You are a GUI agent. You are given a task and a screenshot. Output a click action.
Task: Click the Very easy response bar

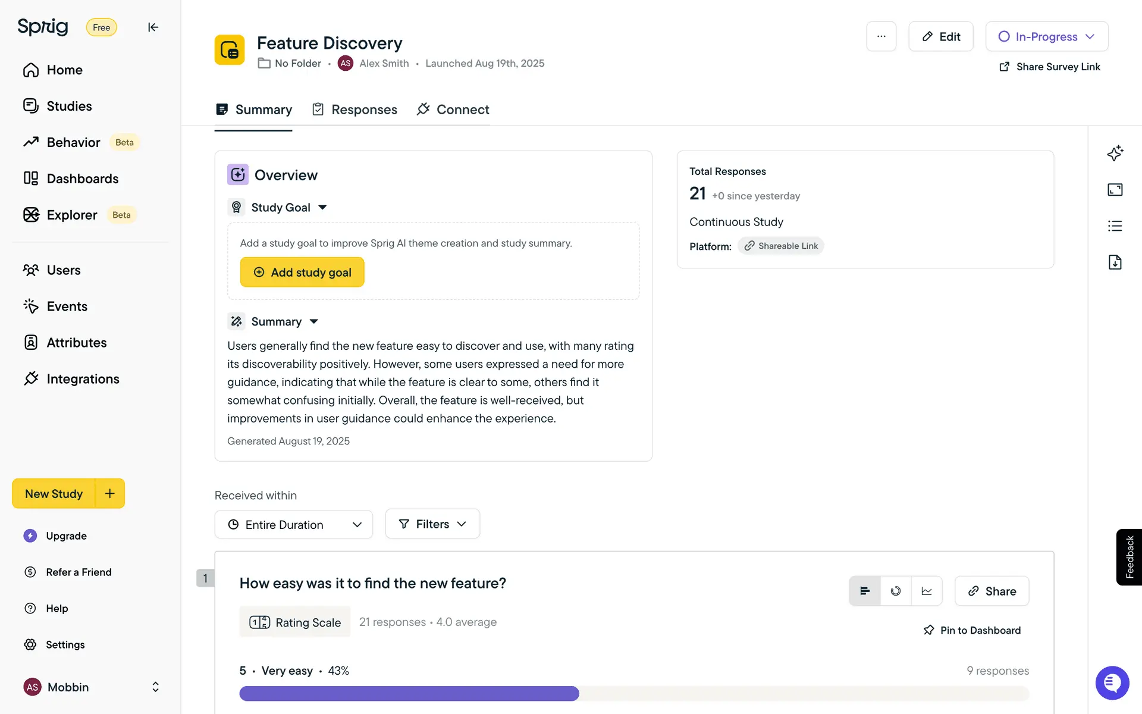[409, 693]
